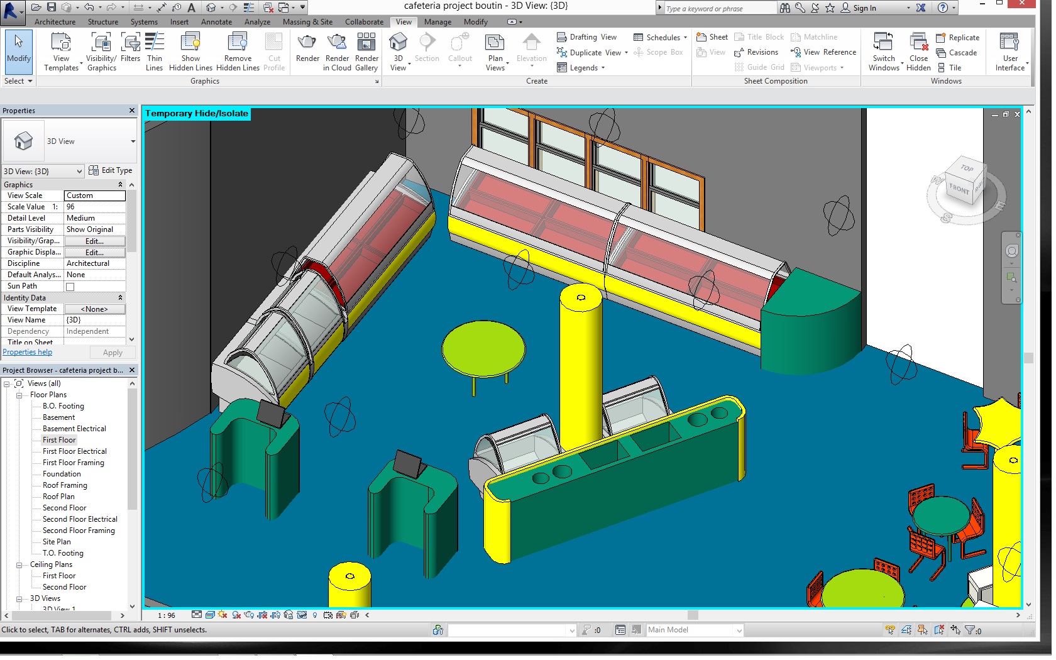Select the Modify tool in ribbon
This screenshot has height=660, width=1056.
18,52
